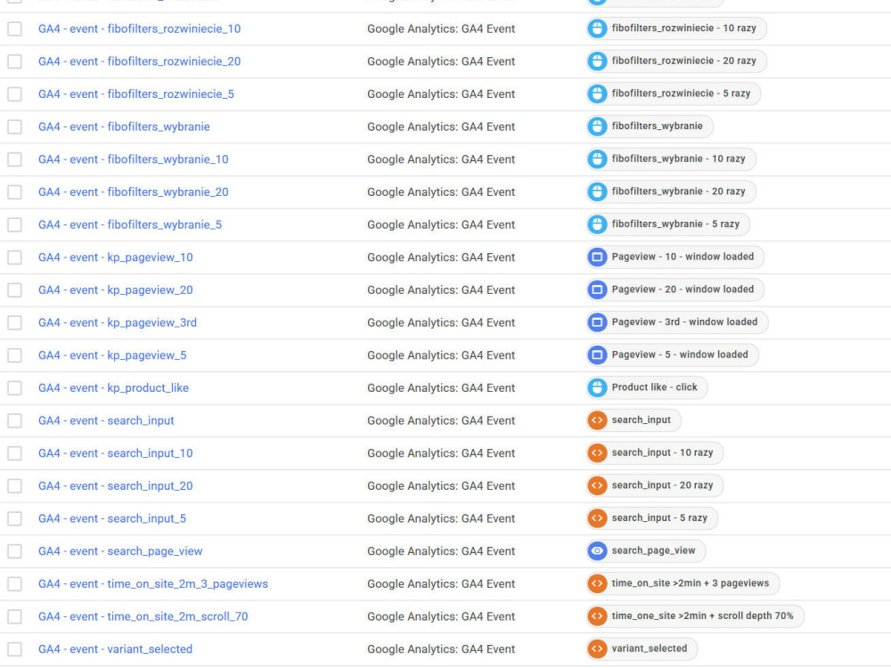Open the fibofilters_rozwiniecie - 20 razy trigger chip
This screenshot has width=891, height=668.
pos(676,61)
